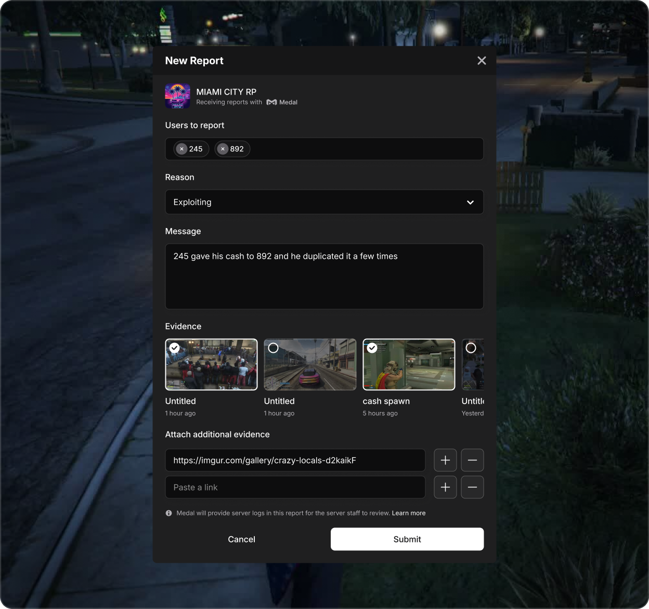Viewport: 649px width, 609px height.
Task: Open the Untitled pink car clip thumbnail
Action: pos(310,364)
